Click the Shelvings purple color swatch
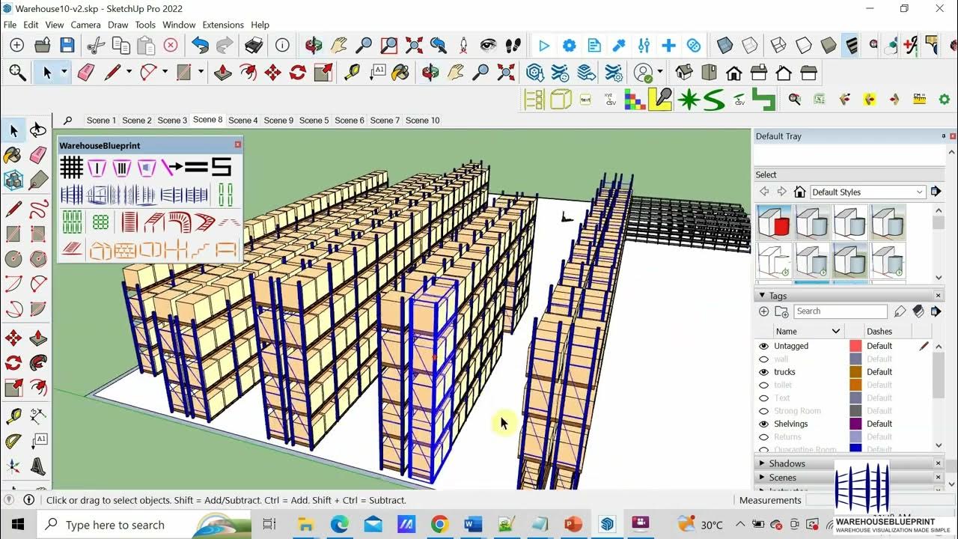Image resolution: width=958 pixels, height=539 pixels. (x=855, y=424)
